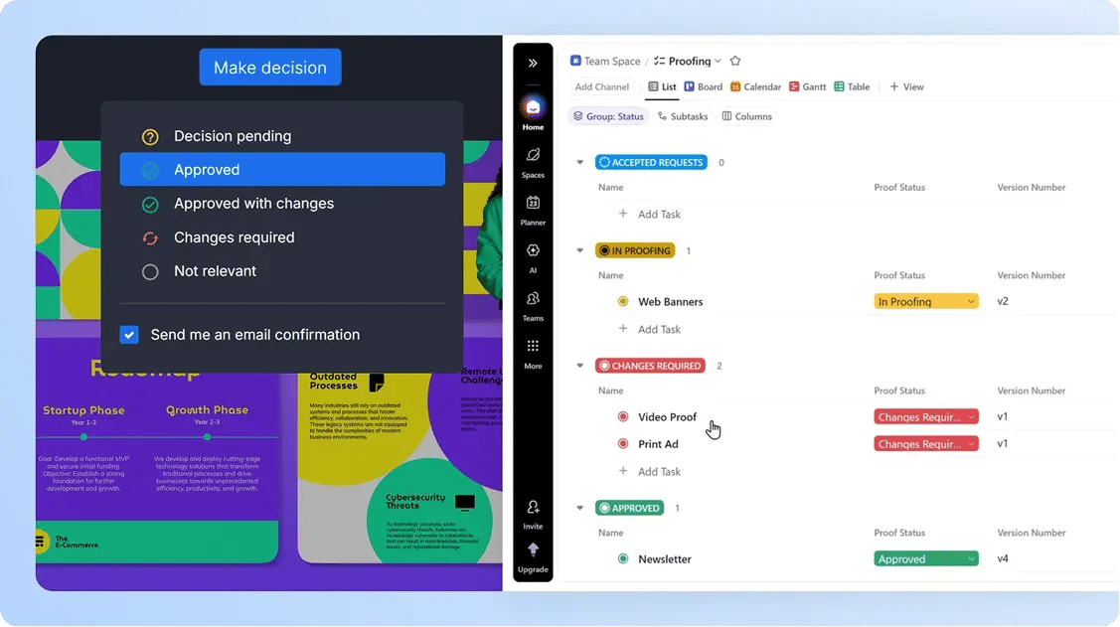Viewport: 1120px width, 627px height.
Task: Open Video Proof Changes Required dropdown
Action: point(926,417)
